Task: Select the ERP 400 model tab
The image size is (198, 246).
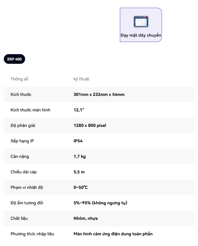Action: click(14, 59)
